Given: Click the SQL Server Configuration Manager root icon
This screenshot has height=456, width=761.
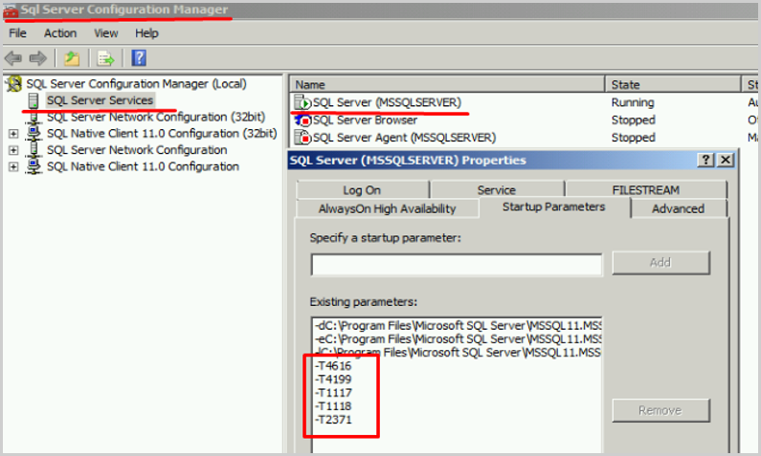Looking at the screenshot, I should coord(14,84).
